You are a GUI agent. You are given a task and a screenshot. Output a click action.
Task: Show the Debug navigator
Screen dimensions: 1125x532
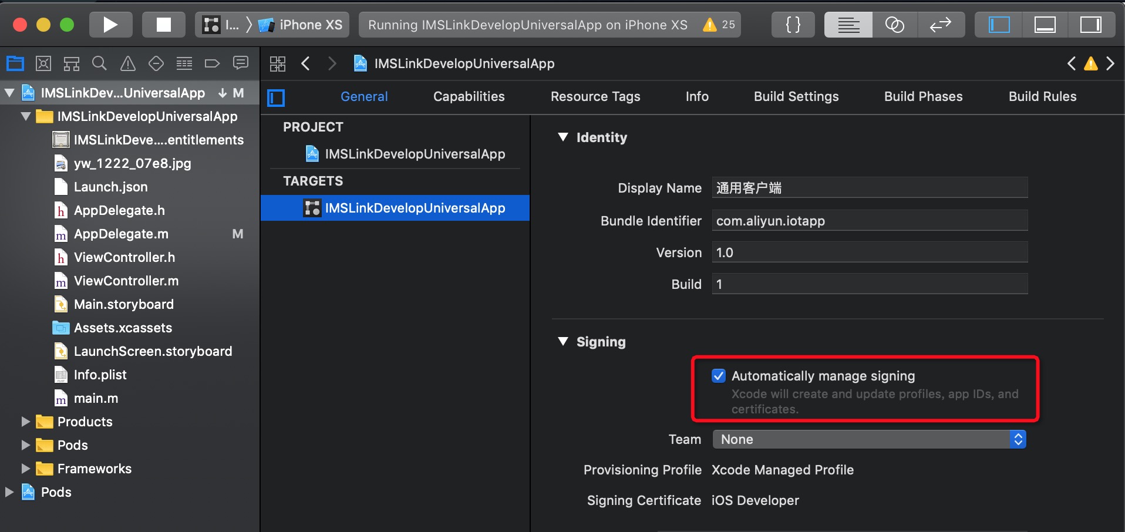point(184,63)
